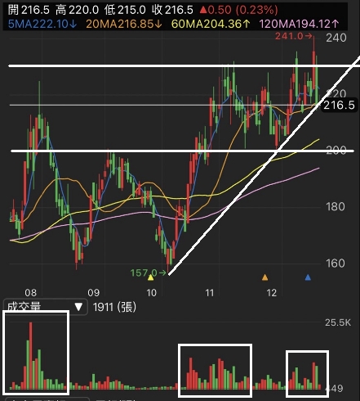The height and width of the screenshot is (401, 360).
Task: Click the price change ▲0.50 (0.23%) text
Action: click(238, 10)
